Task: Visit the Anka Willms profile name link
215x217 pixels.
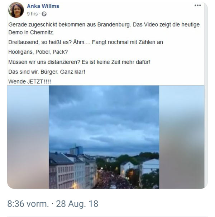Action: pyautogui.click(x=43, y=6)
